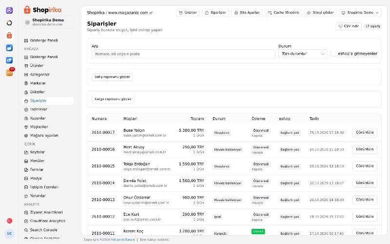Open the circular ring app icon
Image resolution: width=390 pixels, height=244 pixels.
(9, 23)
